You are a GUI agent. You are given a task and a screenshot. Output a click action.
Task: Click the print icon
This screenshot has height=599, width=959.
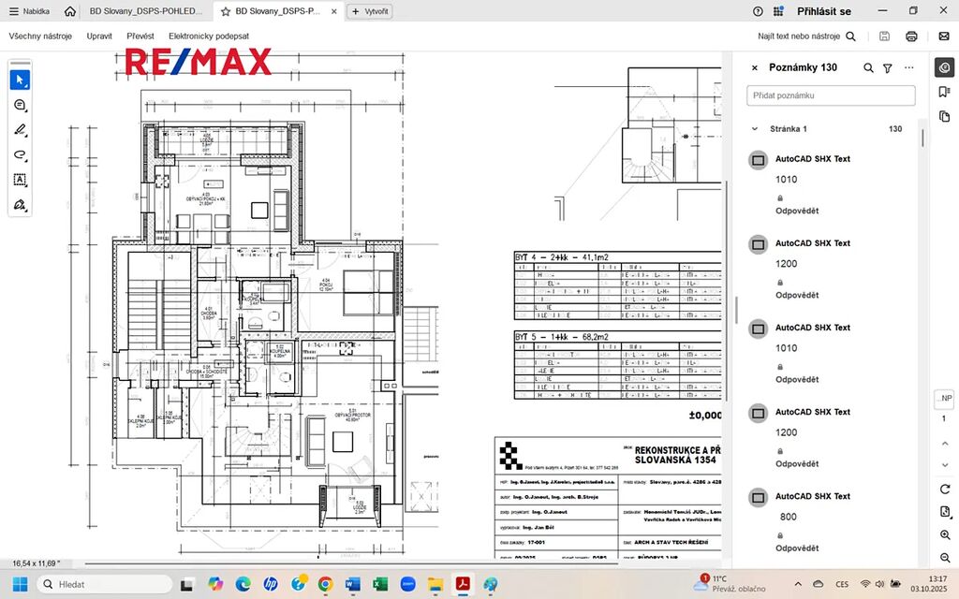tap(911, 37)
